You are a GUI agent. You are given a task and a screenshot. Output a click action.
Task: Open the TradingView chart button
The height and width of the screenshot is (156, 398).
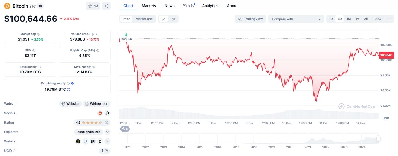pos(250,19)
